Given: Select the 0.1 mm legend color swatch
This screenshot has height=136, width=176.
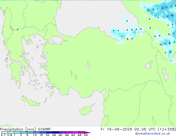Looking at the screenshot, I should click(x=5, y=132).
